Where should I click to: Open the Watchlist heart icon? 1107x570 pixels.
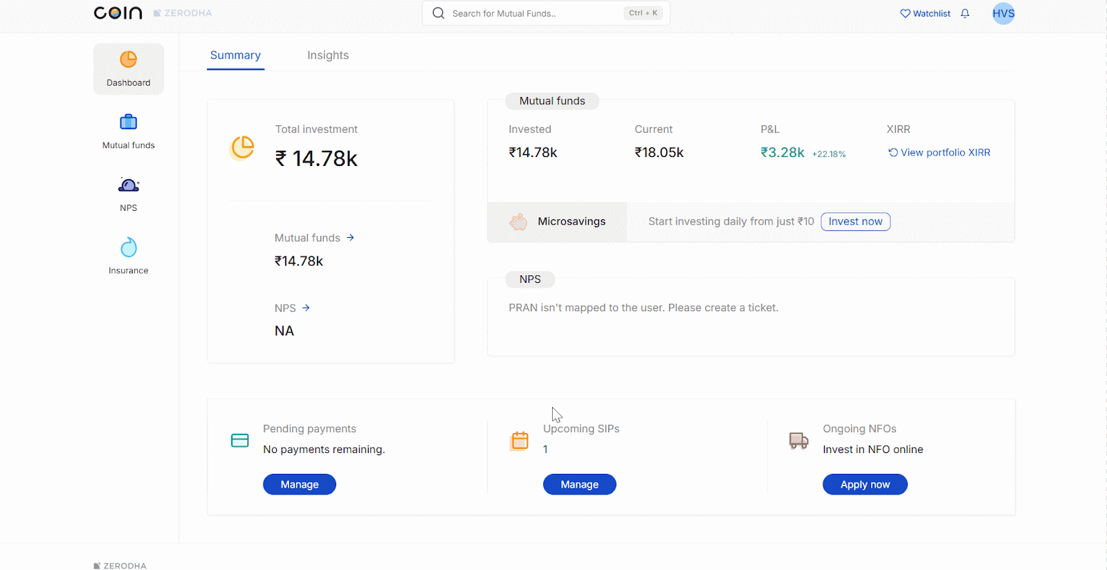click(905, 14)
